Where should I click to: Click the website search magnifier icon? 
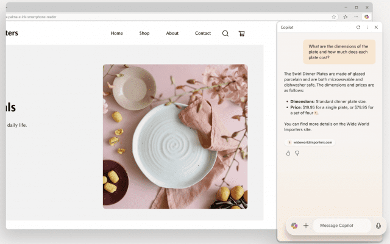click(225, 34)
